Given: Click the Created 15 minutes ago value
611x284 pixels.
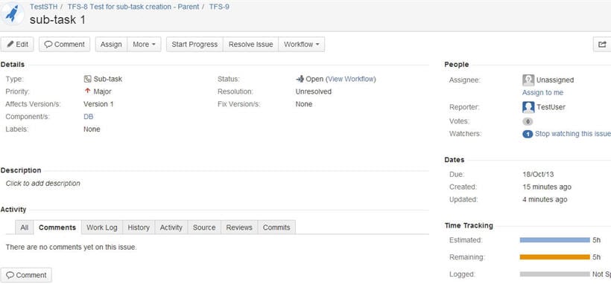Looking at the screenshot, I should click(547, 187).
